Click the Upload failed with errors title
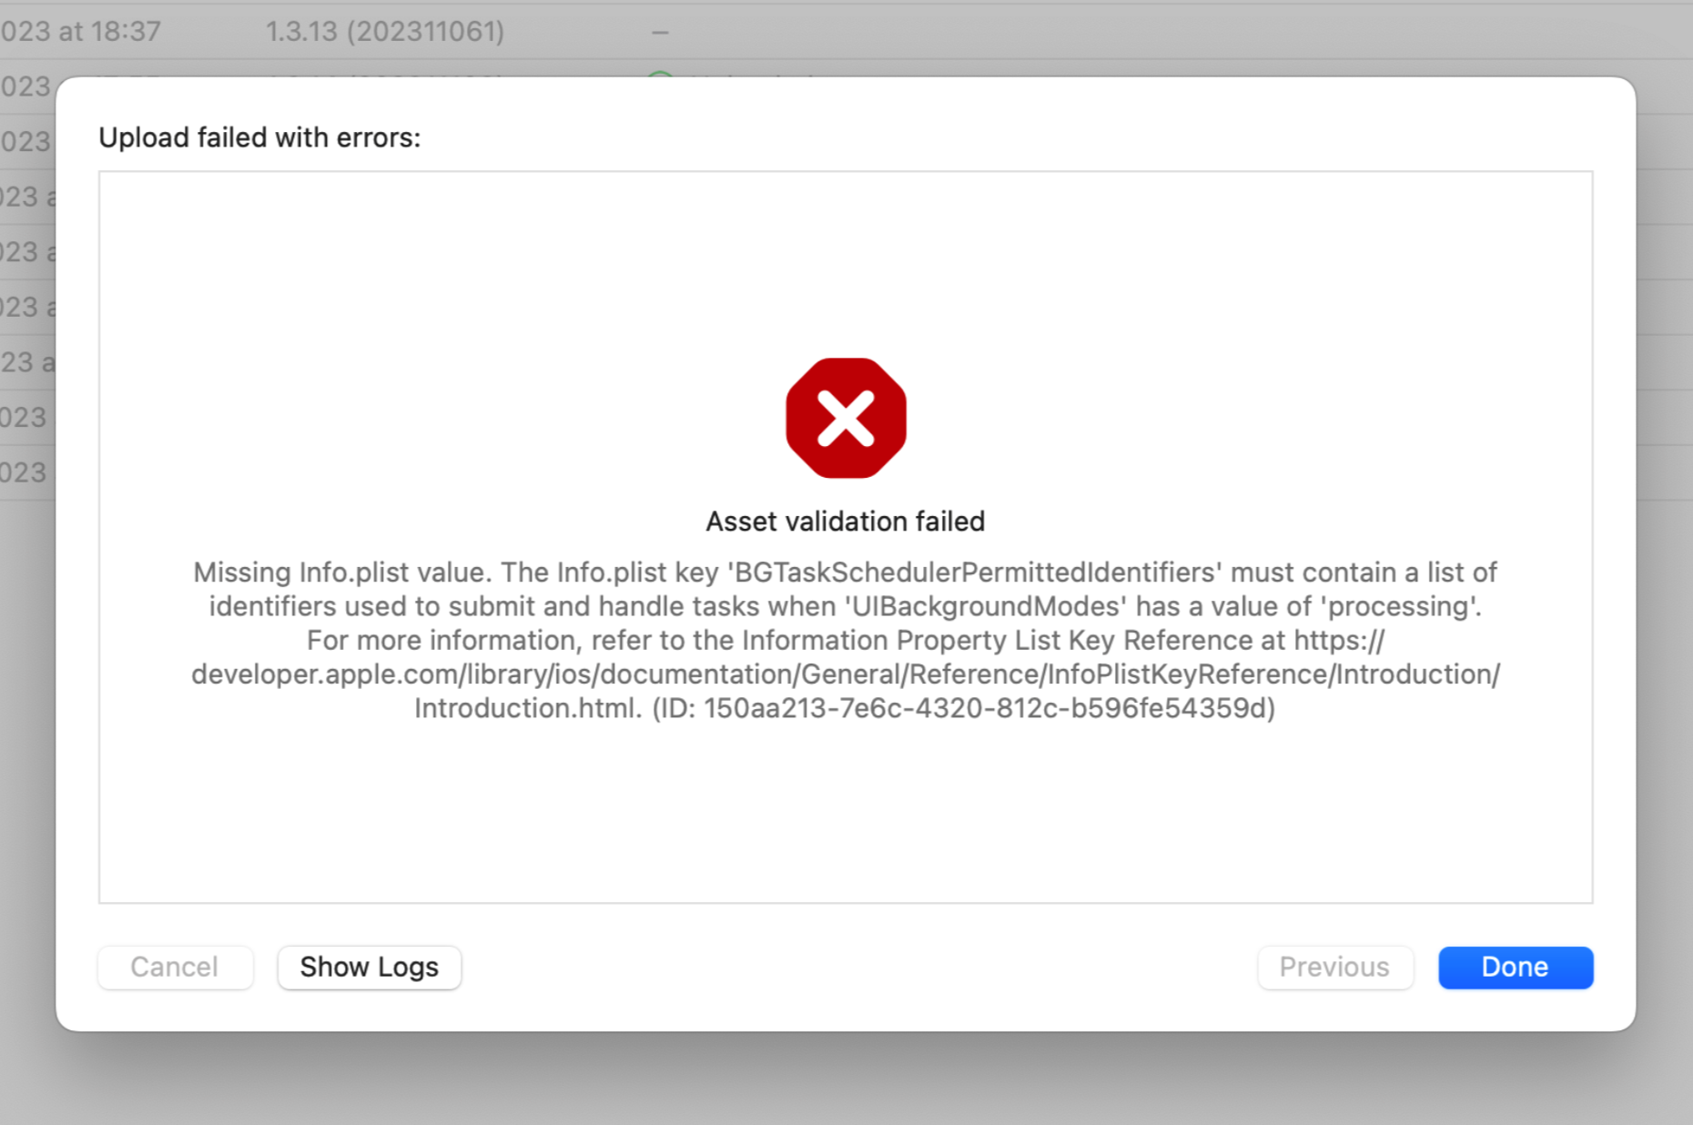Screen dimensions: 1693x1125 pyautogui.click(x=259, y=137)
